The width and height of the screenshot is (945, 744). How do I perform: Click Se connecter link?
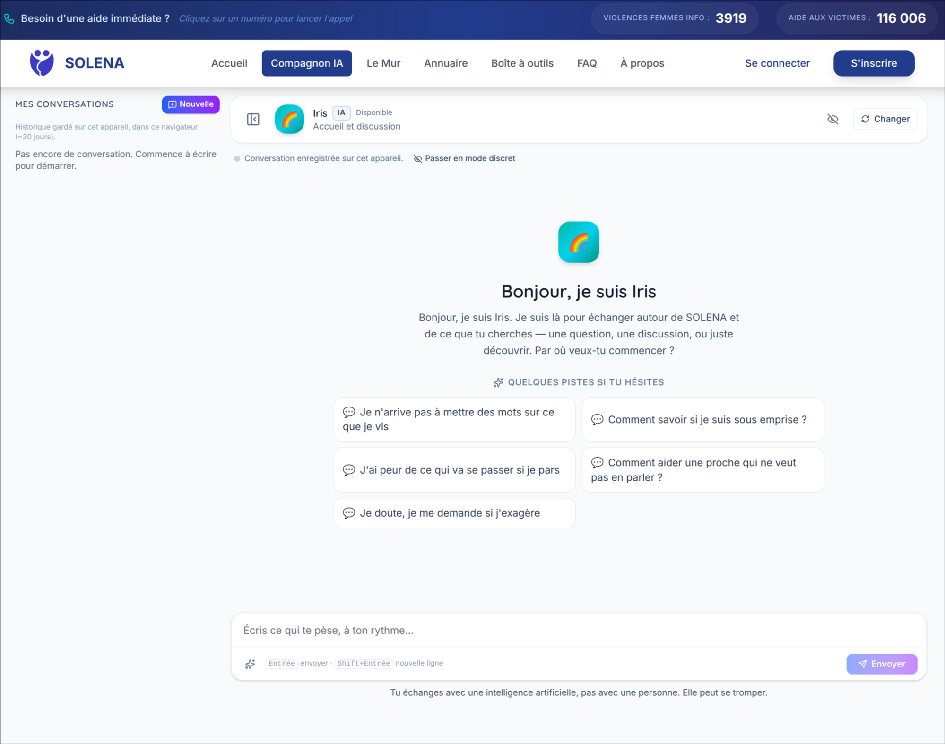coord(777,63)
